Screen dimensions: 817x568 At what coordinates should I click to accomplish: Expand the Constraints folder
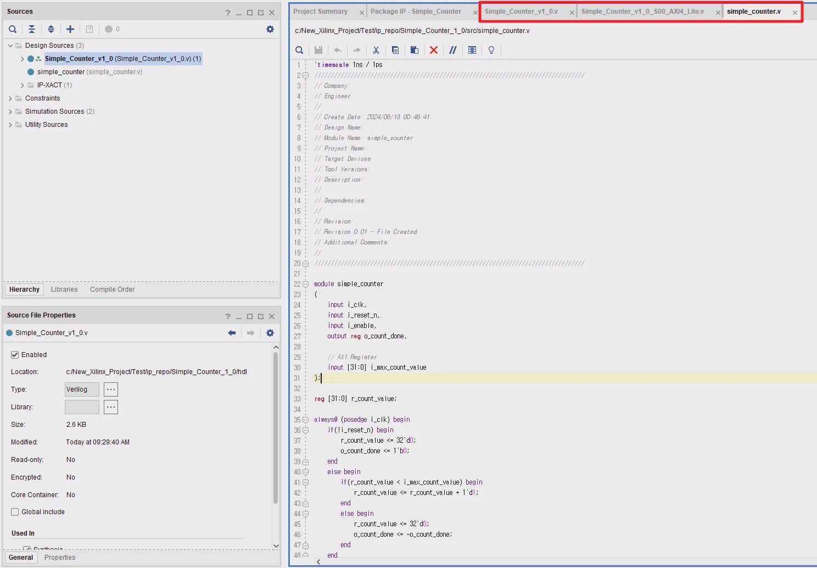pyautogui.click(x=10, y=98)
